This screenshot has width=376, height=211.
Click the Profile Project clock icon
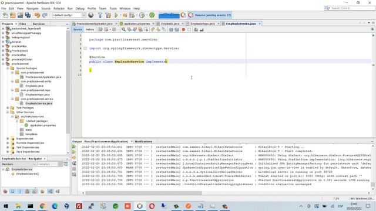142,15
